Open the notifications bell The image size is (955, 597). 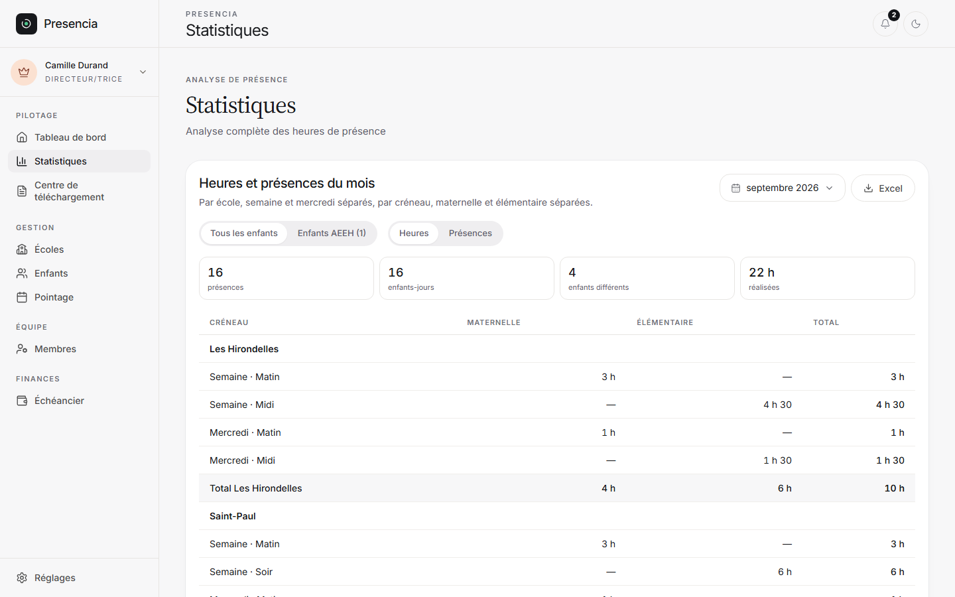click(885, 24)
